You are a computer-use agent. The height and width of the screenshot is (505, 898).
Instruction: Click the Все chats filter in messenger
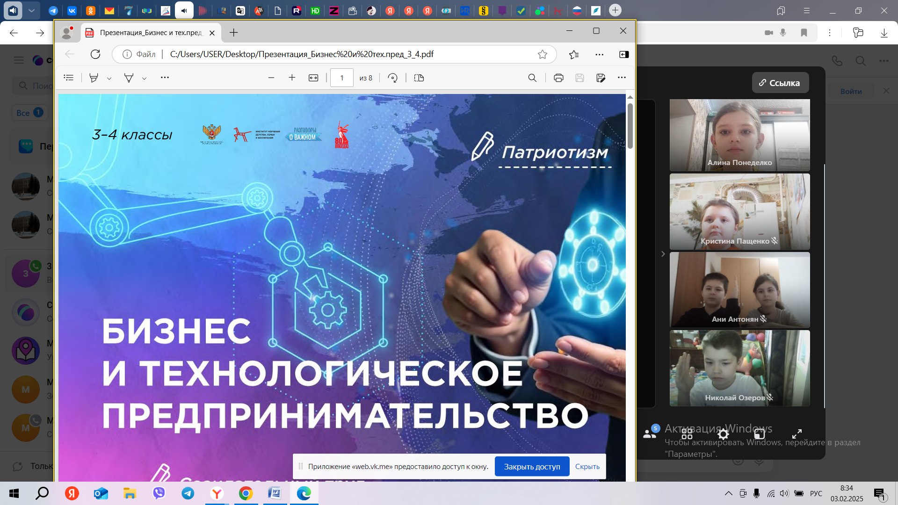pos(29,113)
